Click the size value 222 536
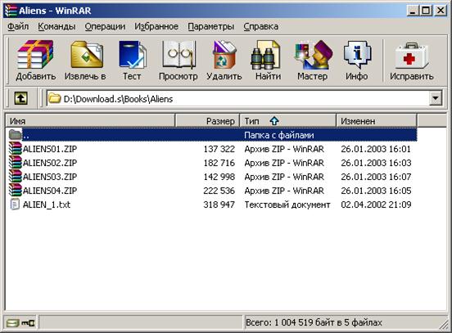The height and width of the screenshot is (333, 452). (219, 191)
